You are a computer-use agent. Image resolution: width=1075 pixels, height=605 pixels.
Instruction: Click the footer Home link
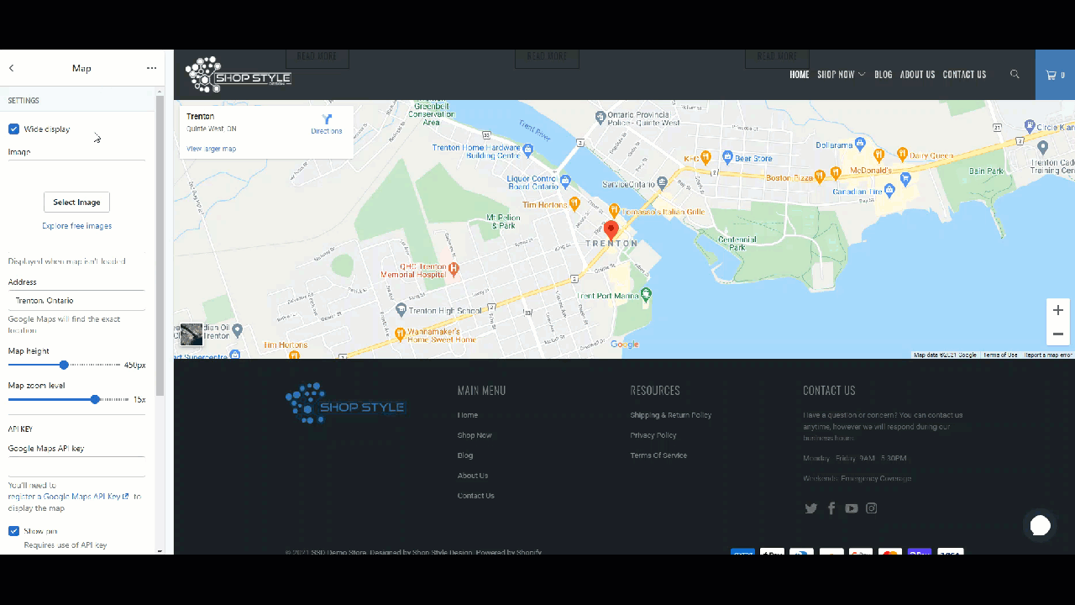tap(468, 415)
